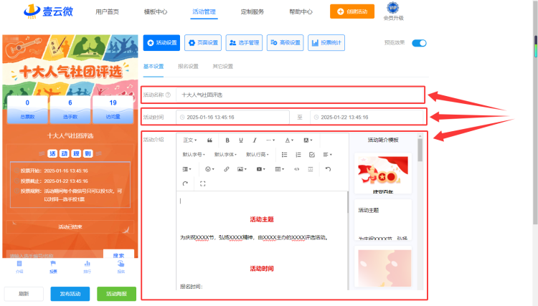Insert a code block in the editor
Viewport: 538px width, 306px height.
point(297,169)
